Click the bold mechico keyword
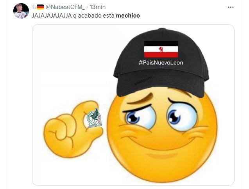 (x=128, y=16)
